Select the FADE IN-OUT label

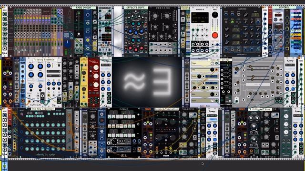coord(84,8)
